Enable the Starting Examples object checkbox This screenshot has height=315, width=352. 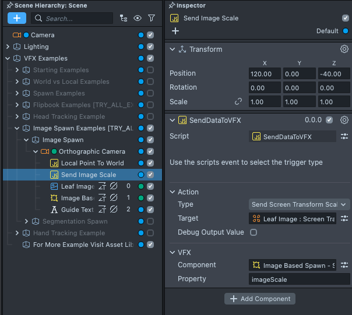(x=150, y=70)
